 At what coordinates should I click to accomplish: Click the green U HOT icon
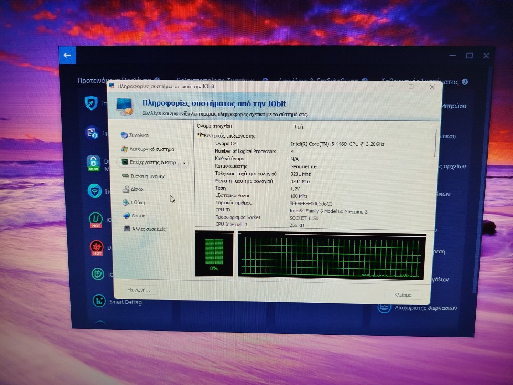(x=95, y=220)
